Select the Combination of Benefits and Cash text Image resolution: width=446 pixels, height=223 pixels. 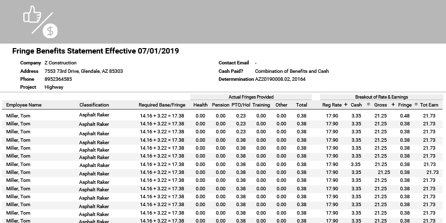click(292, 71)
